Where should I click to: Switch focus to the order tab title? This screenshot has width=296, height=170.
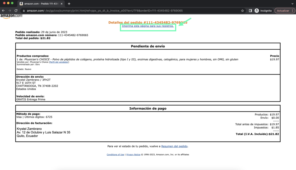pos(43,4)
